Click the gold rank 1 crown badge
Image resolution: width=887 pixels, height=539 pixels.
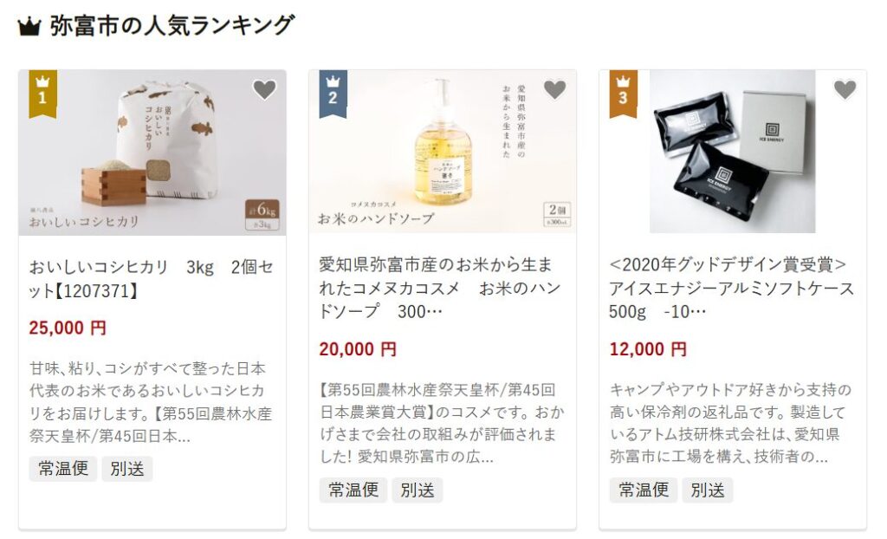pyautogui.click(x=42, y=94)
